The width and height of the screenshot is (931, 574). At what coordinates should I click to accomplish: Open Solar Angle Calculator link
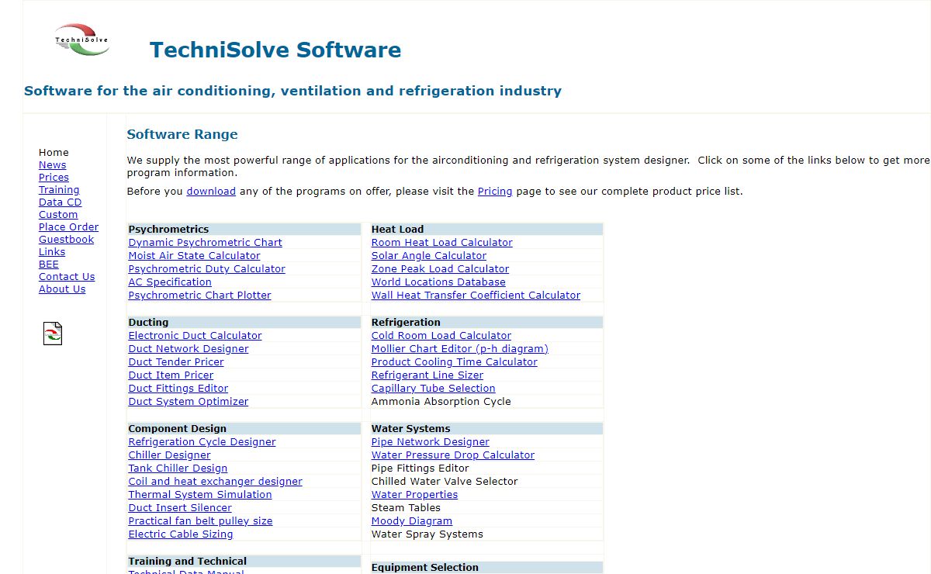[429, 256]
